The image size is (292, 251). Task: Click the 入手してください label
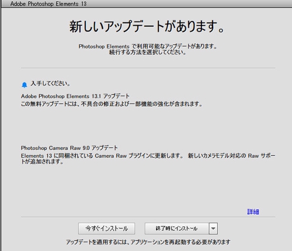pyautogui.click(x=50, y=83)
